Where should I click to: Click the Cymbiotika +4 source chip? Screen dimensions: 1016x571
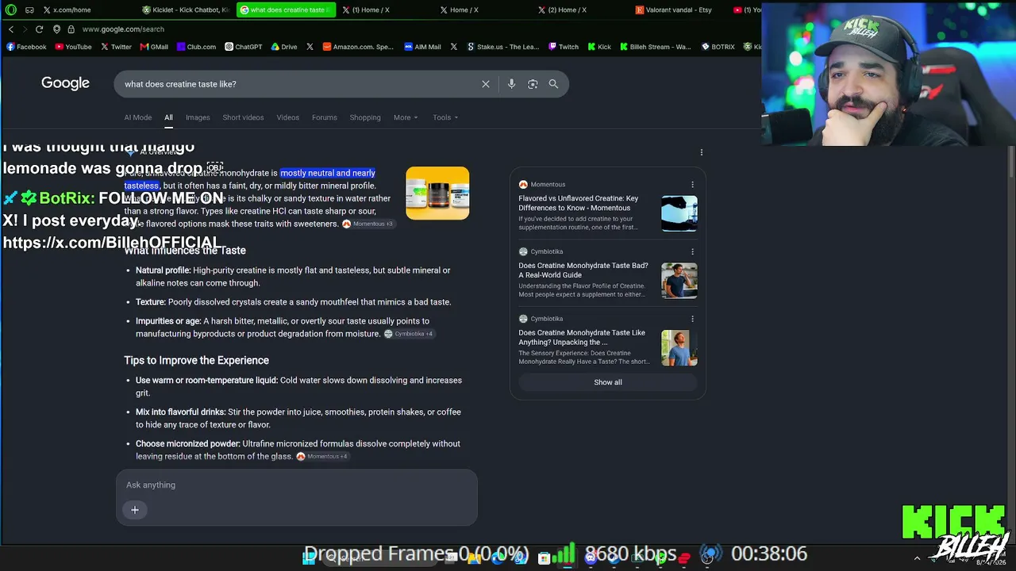(409, 334)
